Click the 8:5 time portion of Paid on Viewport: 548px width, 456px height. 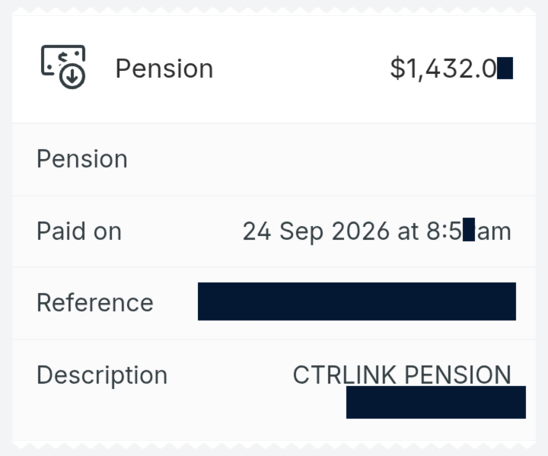coord(444,231)
